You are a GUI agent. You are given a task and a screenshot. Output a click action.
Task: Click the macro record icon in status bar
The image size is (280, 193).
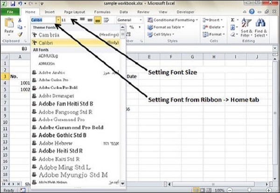coord(23,190)
